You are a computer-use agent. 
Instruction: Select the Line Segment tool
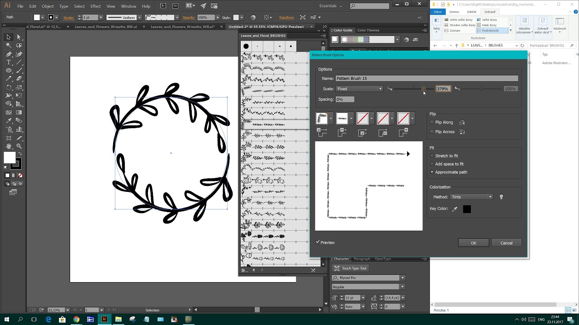(x=19, y=62)
